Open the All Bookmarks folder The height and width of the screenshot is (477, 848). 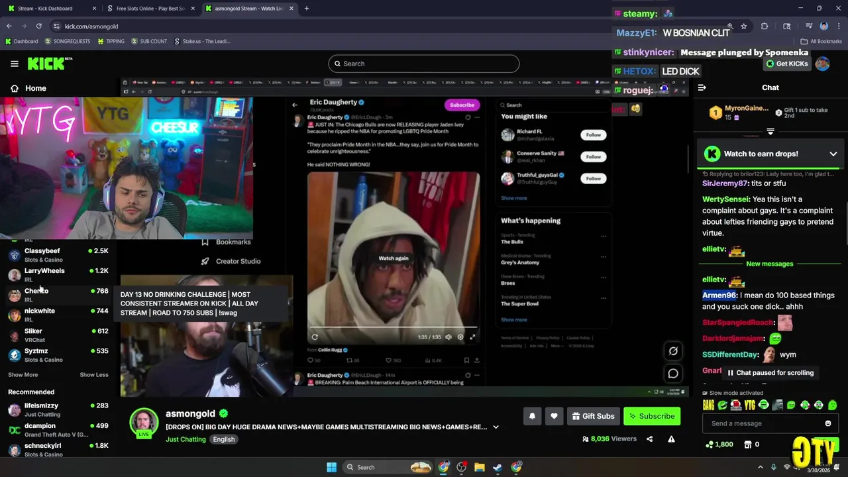point(821,41)
